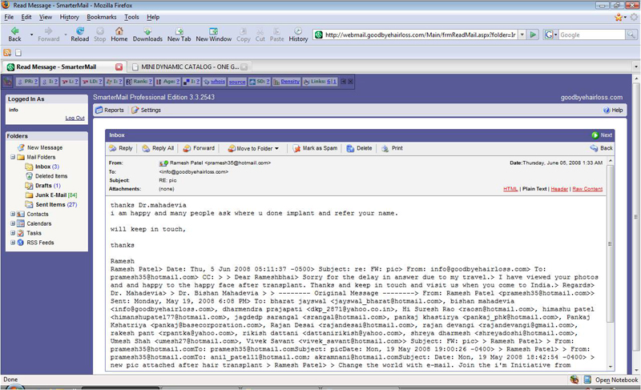Click the Reply All button
Image resolution: width=641 pixels, height=390 pixels.
(158, 148)
